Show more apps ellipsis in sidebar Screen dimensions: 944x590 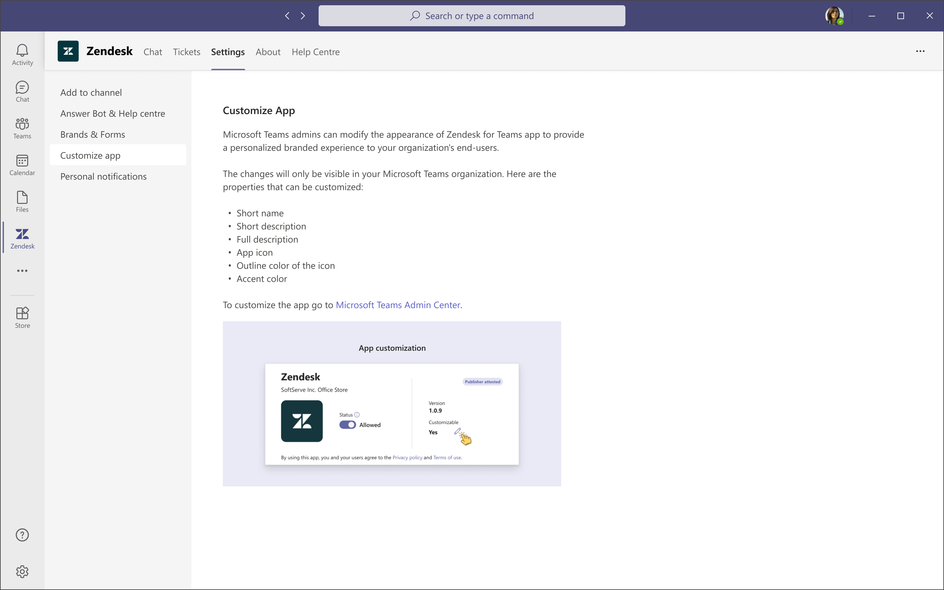(x=22, y=270)
